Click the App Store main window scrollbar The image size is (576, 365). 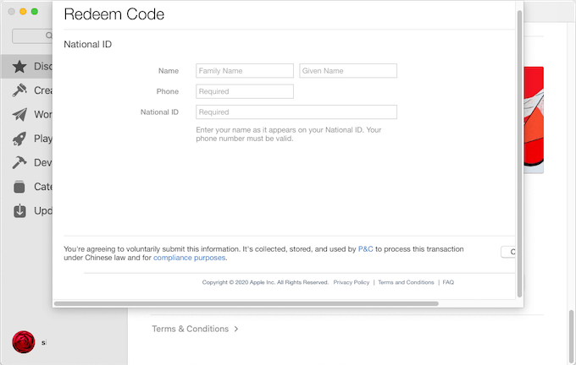[571, 335]
